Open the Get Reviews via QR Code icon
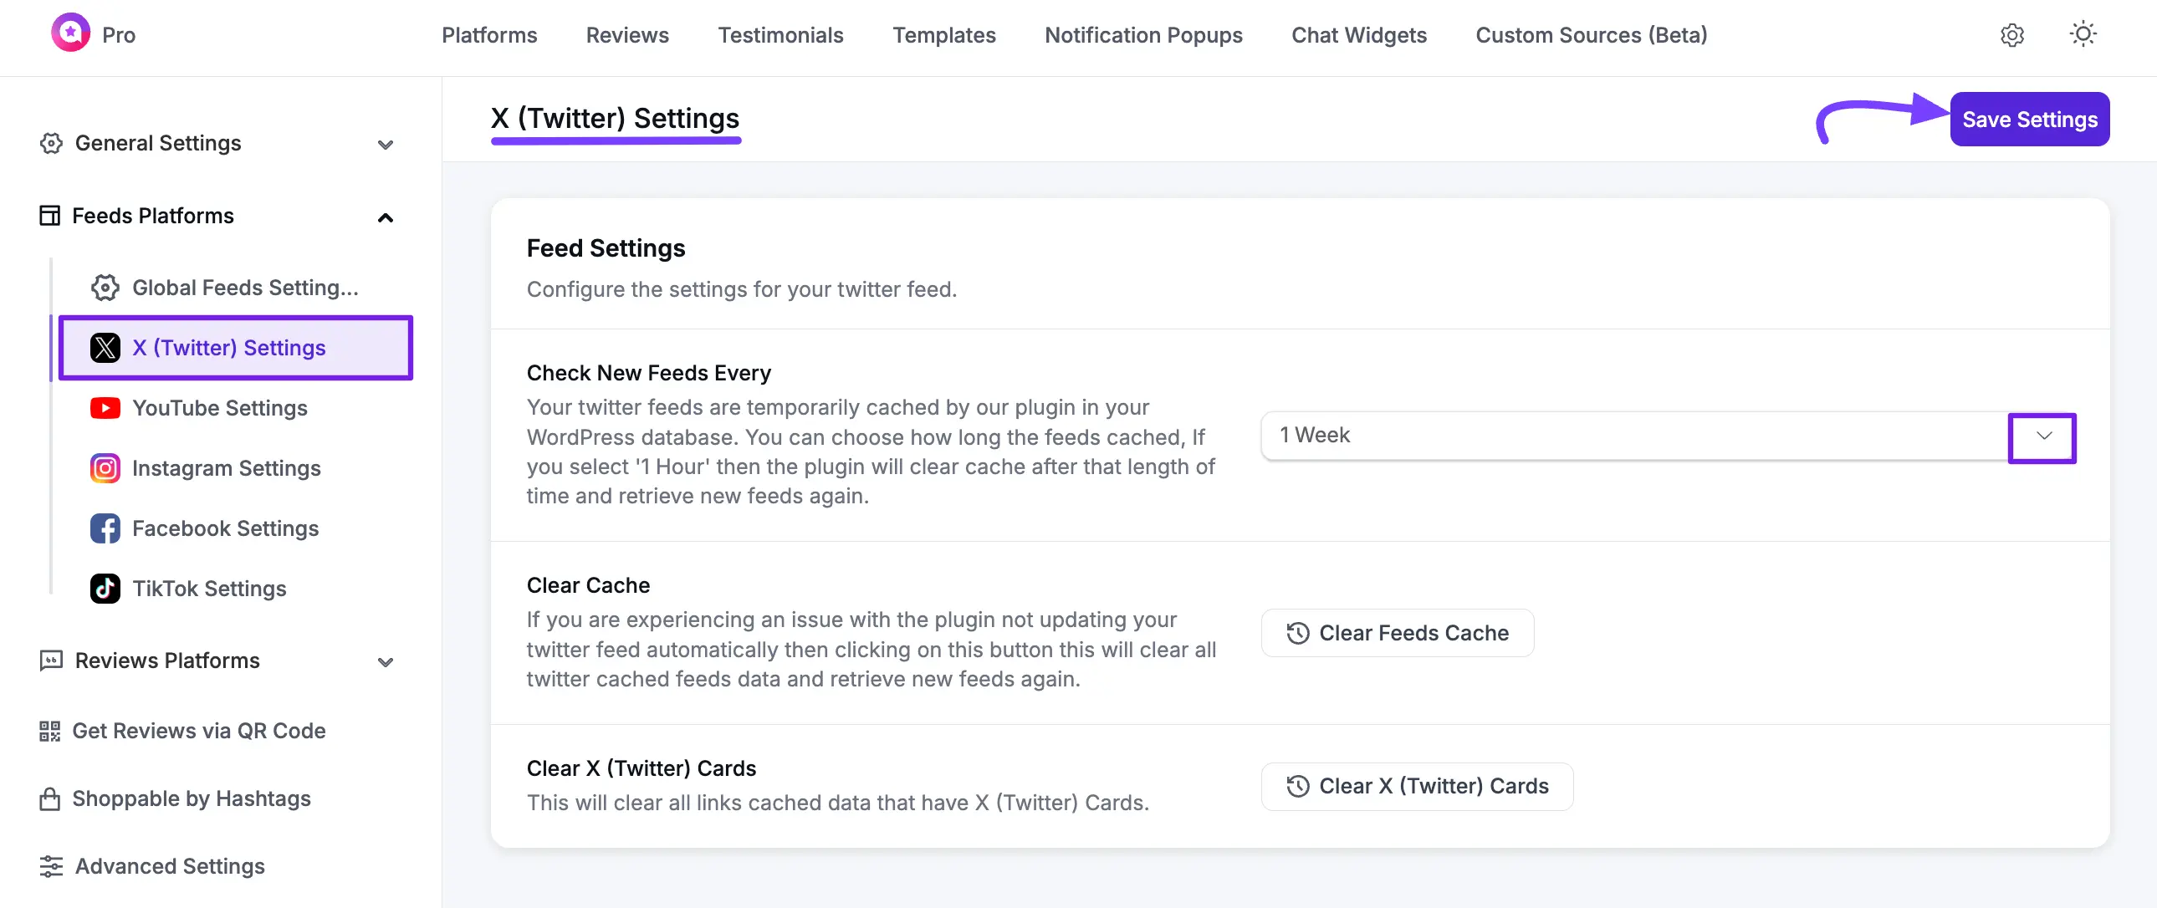Screen dimensions: 2157x908 50,731
